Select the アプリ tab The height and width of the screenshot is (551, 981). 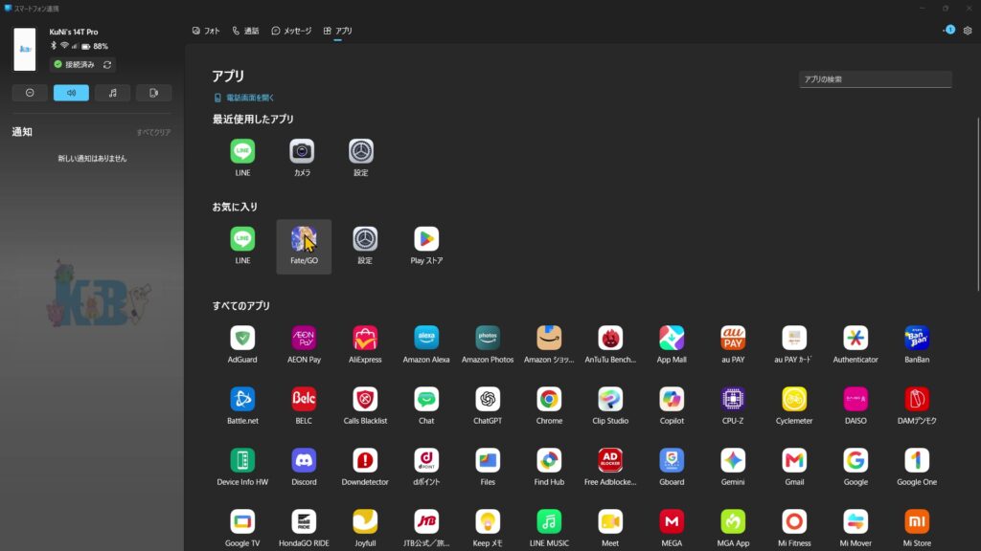point(338,31)
